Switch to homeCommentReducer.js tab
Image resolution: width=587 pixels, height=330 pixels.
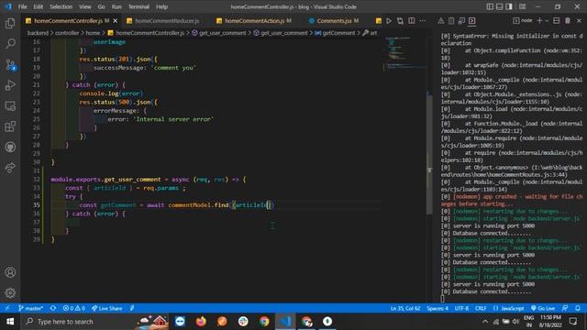coord(167,21)
